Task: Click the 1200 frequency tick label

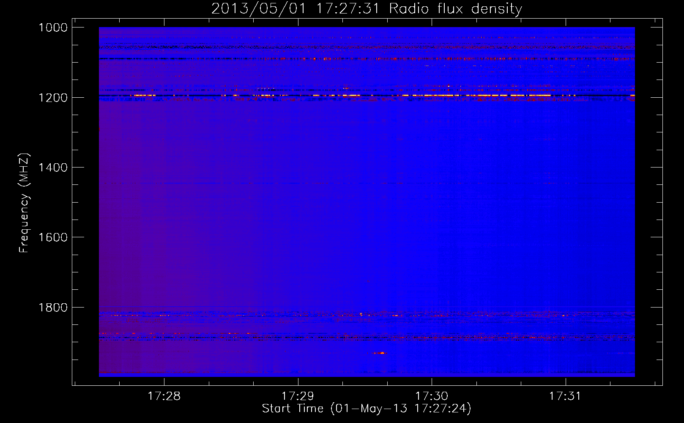Action: tap(53, 98)
